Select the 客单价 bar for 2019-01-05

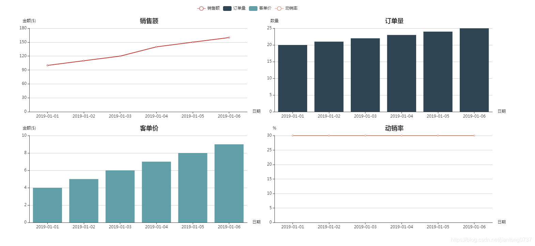[193, 188]
